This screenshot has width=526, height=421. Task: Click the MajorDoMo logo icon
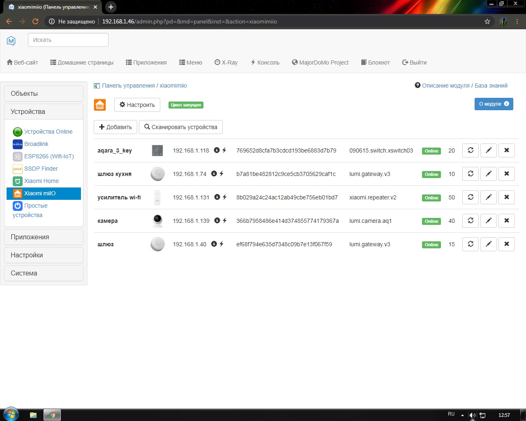pos(11,40)
